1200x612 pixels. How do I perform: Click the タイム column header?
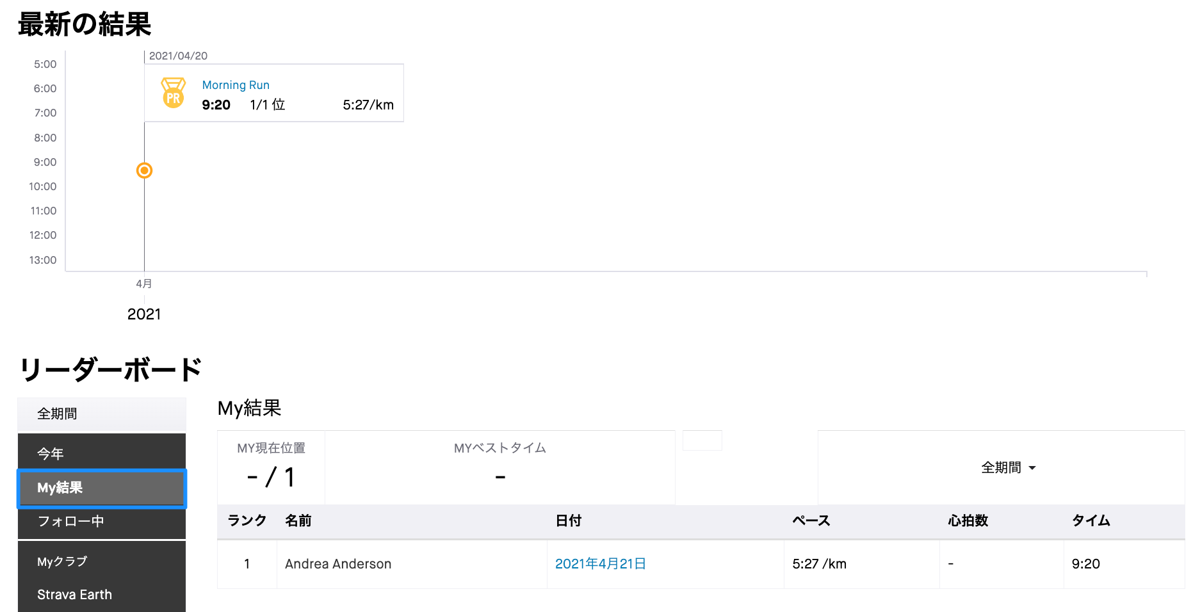coord(1091,521)
